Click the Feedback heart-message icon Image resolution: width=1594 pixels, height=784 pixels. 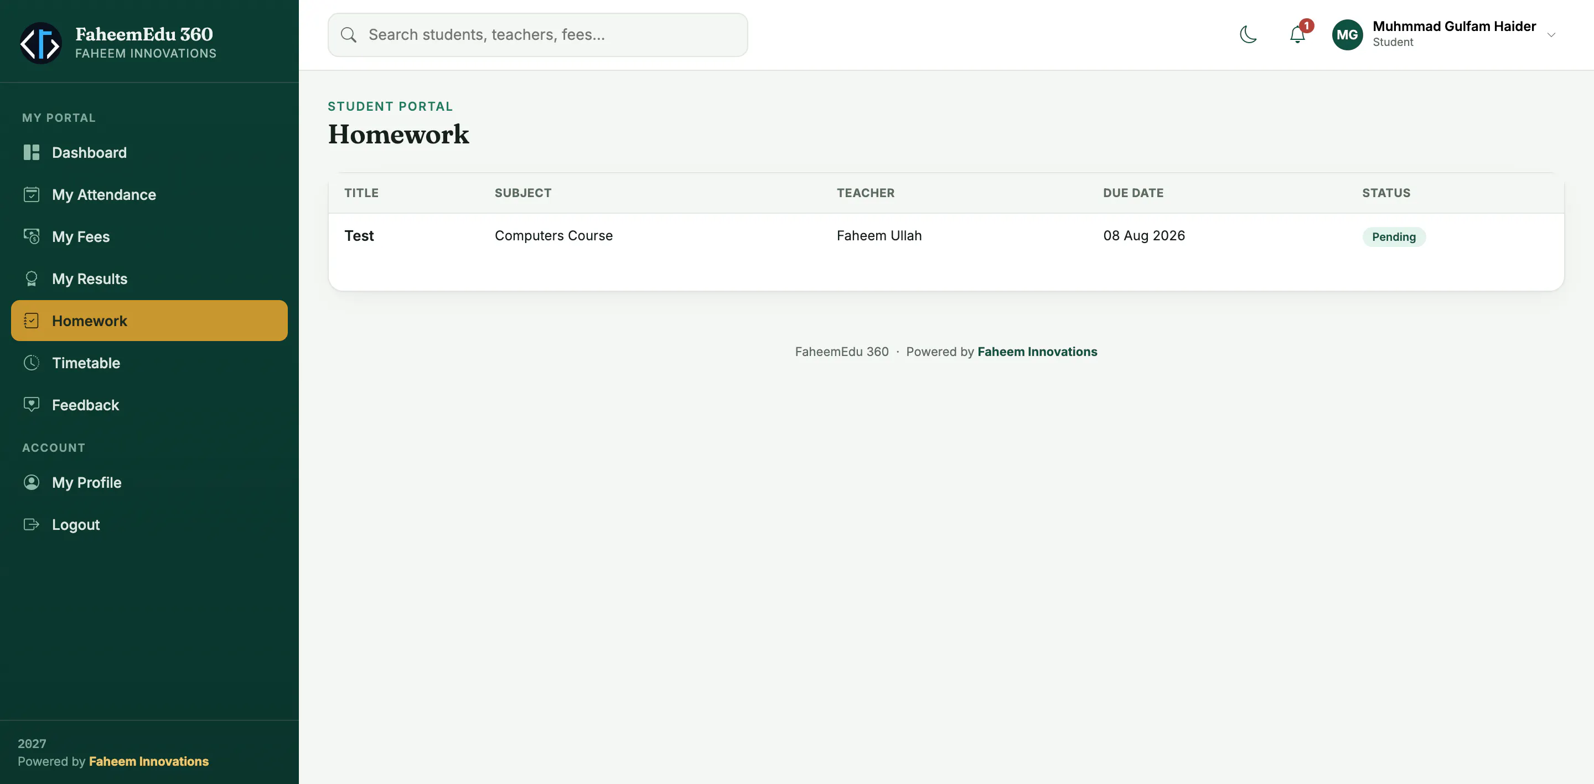[32, 405]
